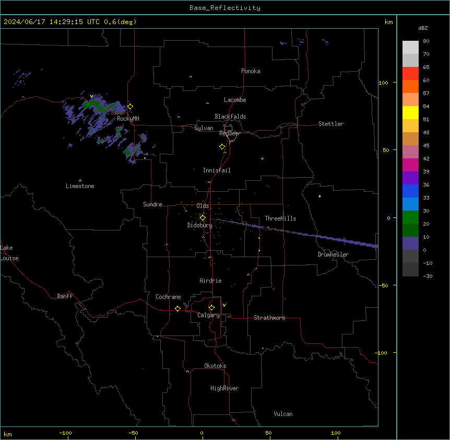450x440 pixels.
Task: Select the Sylvan label
Action: pos(204,128)
